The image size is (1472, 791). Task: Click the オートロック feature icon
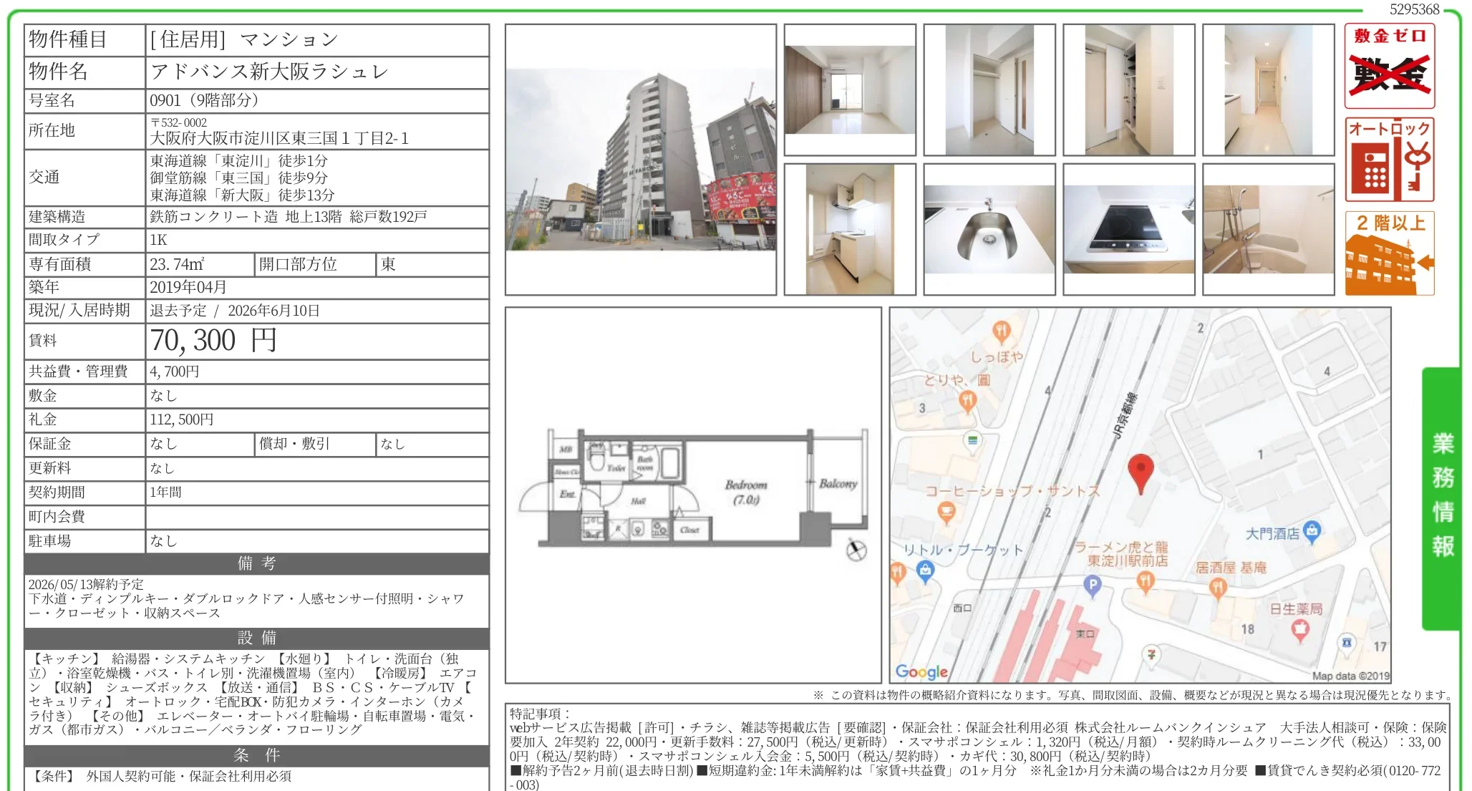coord(1389,160)
